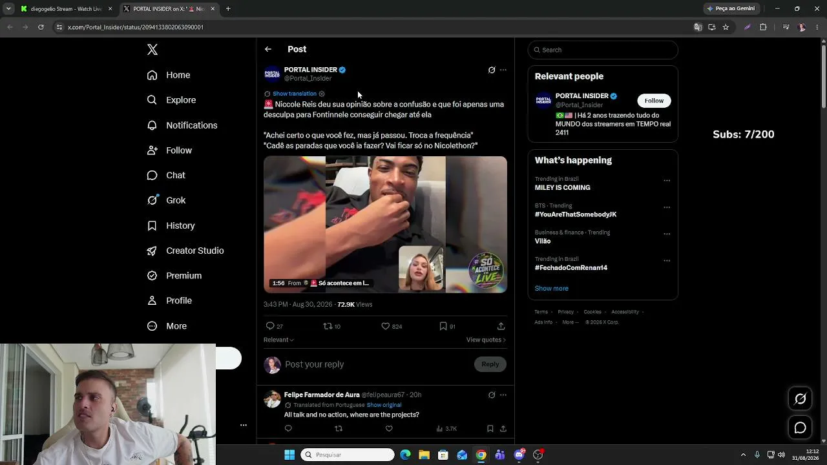827x465 pixels.
Task: Open the floating chat messages button
Action: click(800, 428)
